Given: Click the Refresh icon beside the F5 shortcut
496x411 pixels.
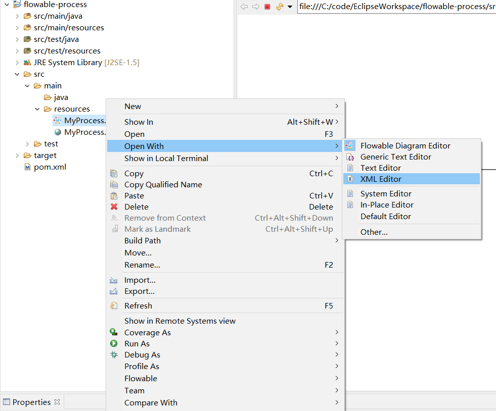Looking at the screenshot, I should click(113, 305).
